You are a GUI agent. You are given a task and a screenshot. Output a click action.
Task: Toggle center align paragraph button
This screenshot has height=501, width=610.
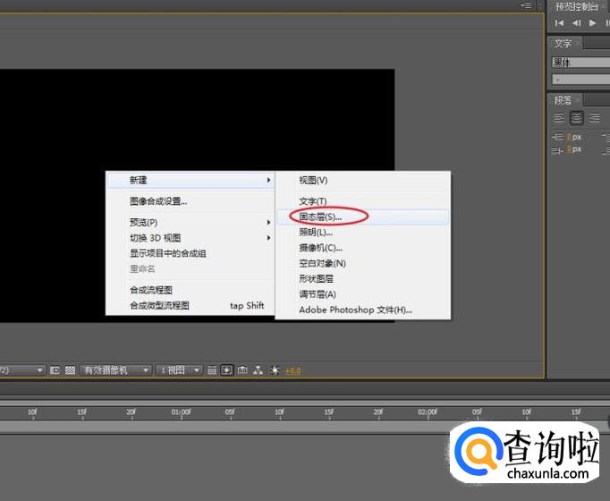click(x=577, y=118)
